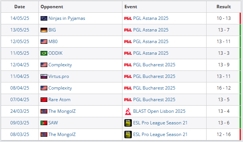Open the M80 opponent link
243x142 pixels.
click(53, 42)
